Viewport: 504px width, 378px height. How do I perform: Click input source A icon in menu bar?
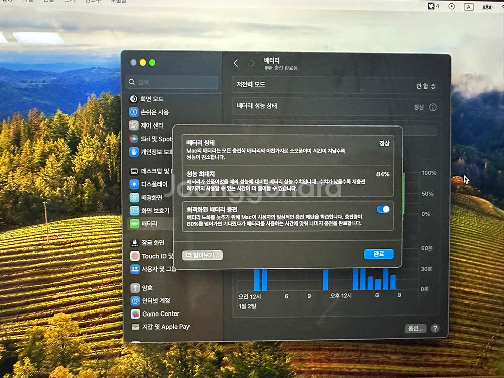pyautogui.click(x=469, y=7)
